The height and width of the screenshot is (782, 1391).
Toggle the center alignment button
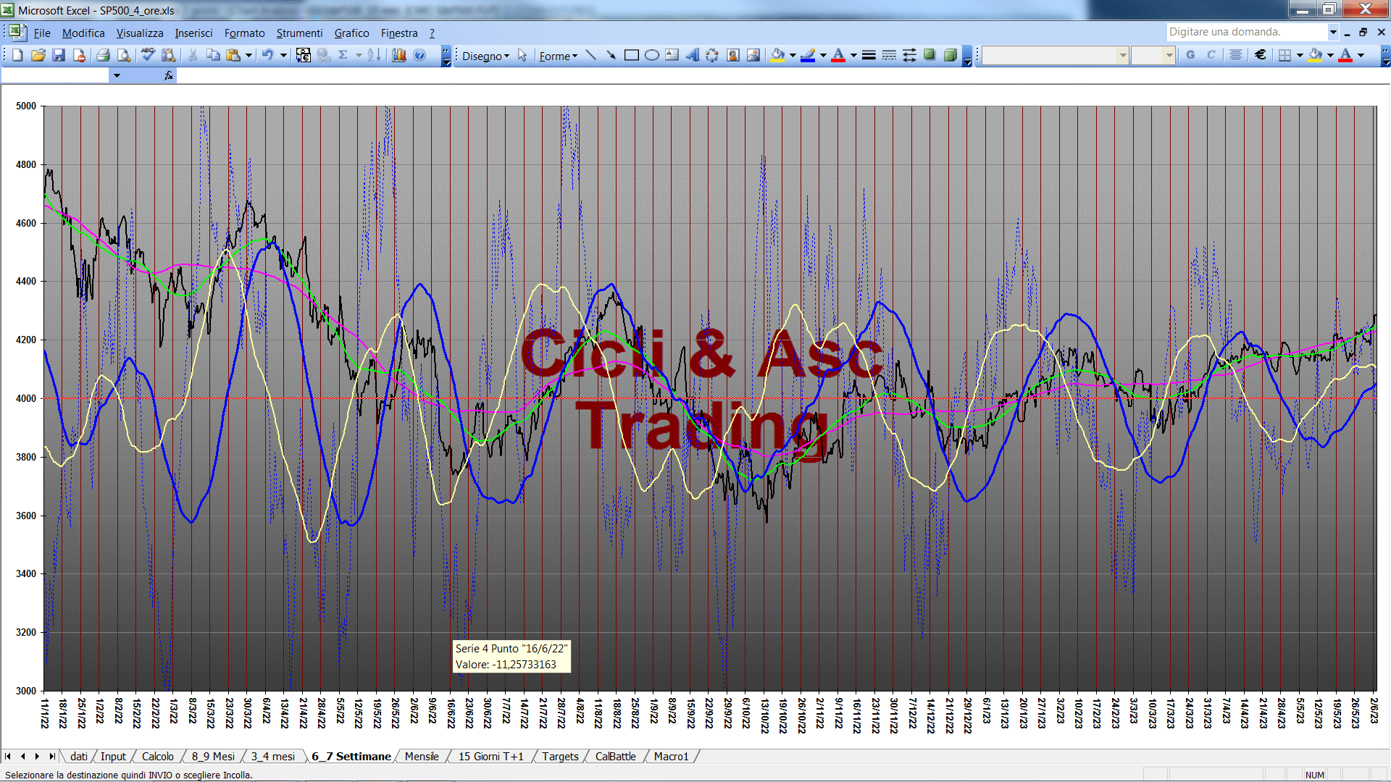(x=1236, y=55)
